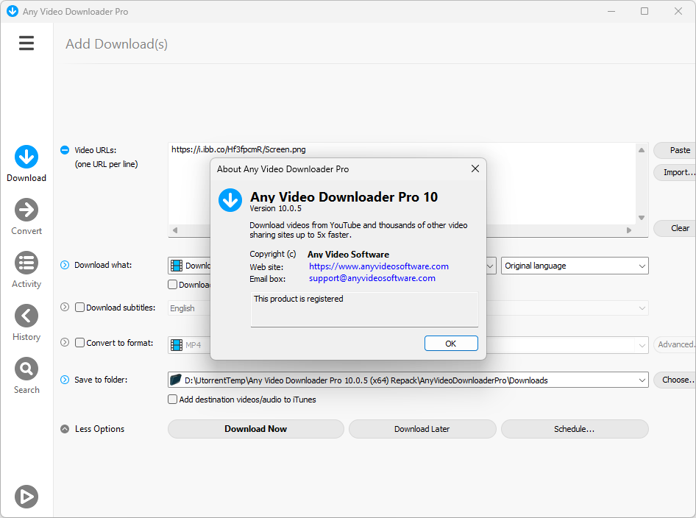
Task: Click OK in the About dialog
Action: [451, 344]
